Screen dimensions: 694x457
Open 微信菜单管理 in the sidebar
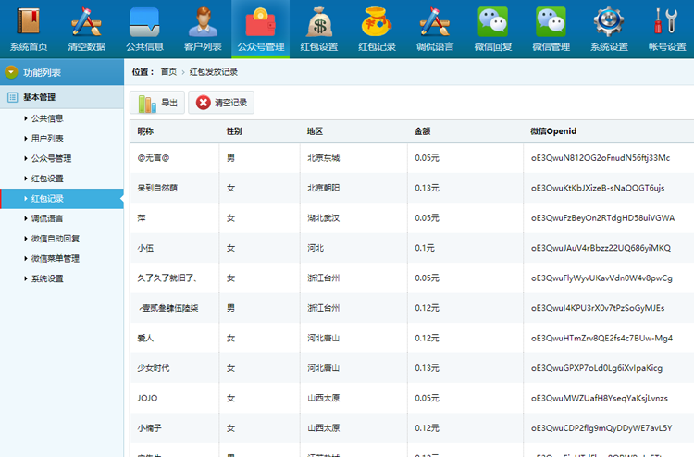click(56, 258)
